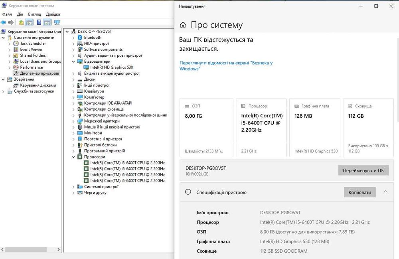The height and width of the screenshot is (259, 399).
Task: Open the Вигляд menu
Action: click(34, 14)
